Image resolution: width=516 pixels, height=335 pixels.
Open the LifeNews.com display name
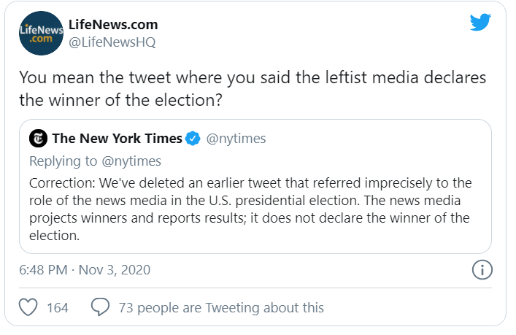(x=112, y=25)
